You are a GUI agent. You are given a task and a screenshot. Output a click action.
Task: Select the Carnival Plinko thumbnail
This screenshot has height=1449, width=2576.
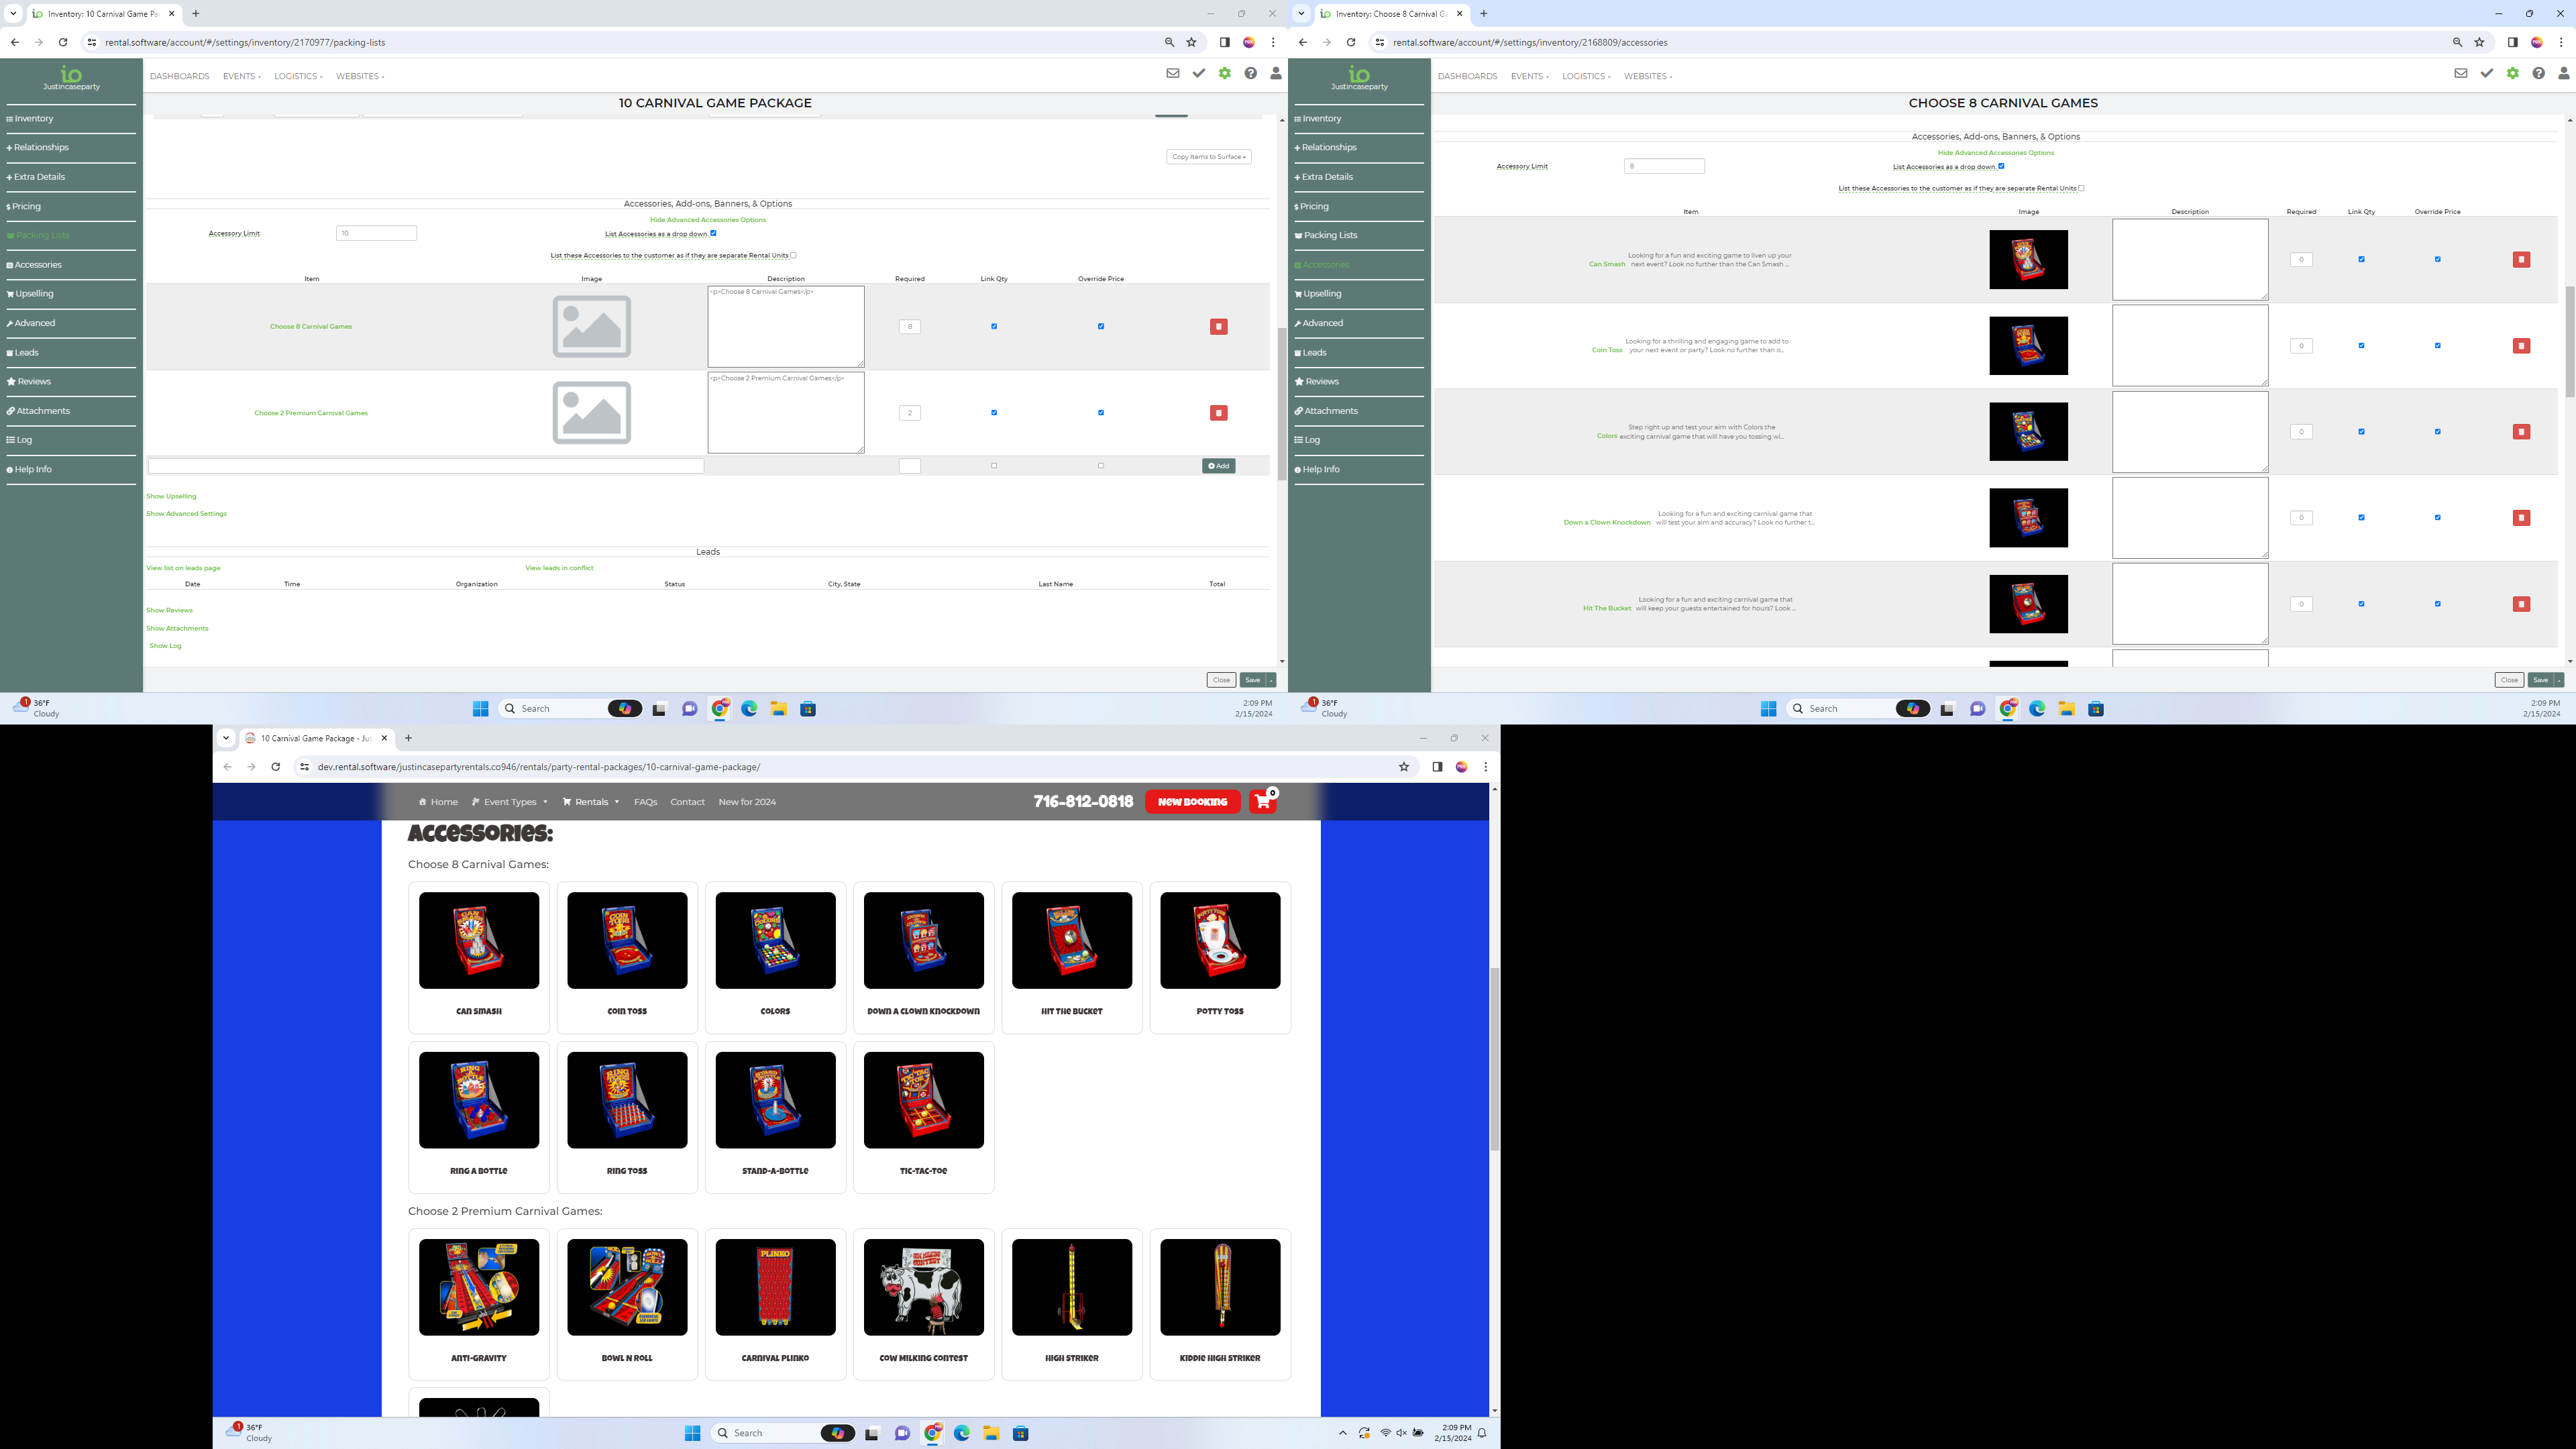(775, 1287)
